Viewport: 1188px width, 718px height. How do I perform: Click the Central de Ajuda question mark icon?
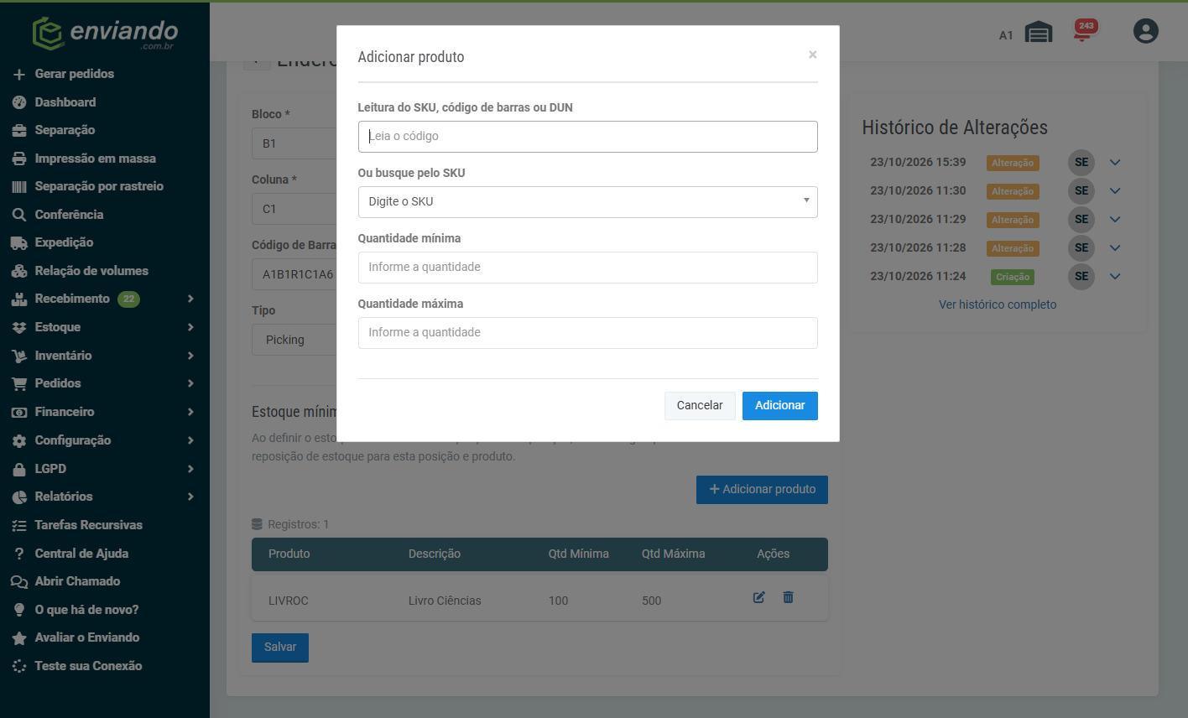click(19, 554)
